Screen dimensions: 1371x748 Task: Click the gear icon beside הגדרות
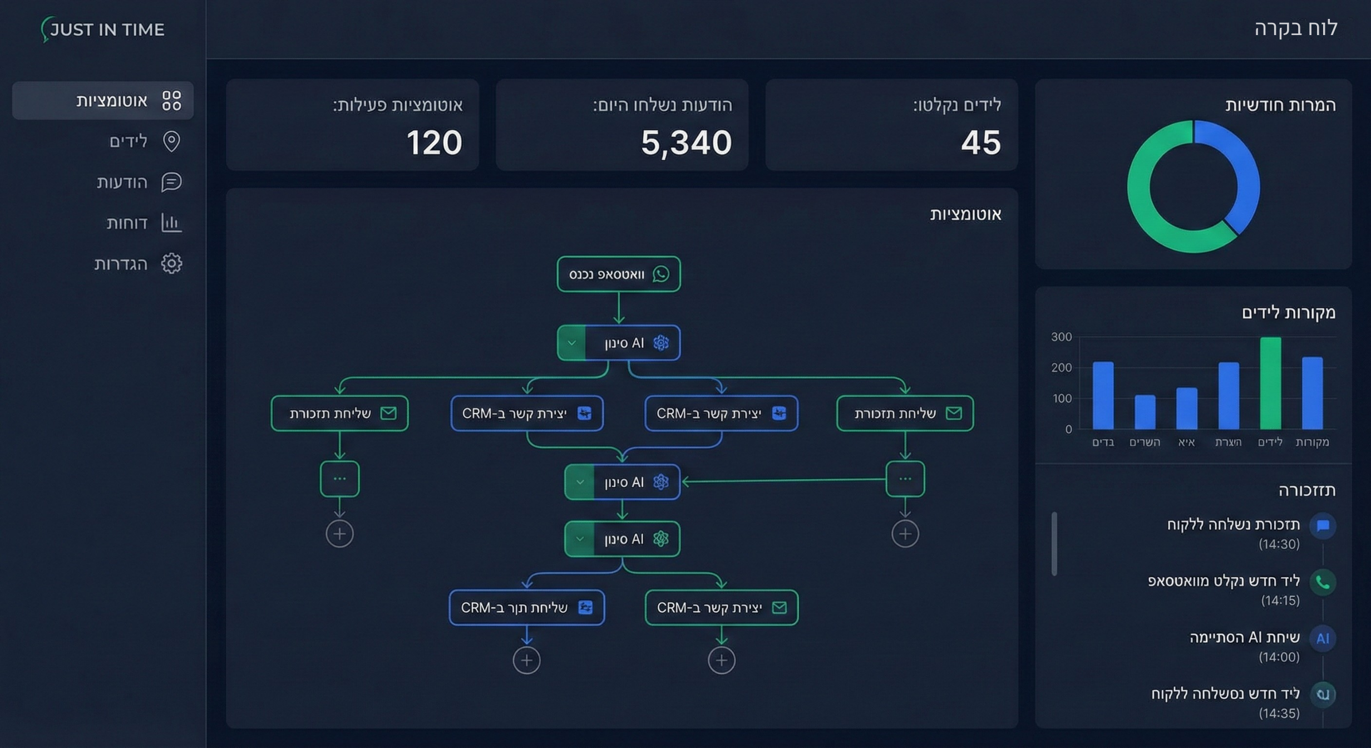[171, 263]
